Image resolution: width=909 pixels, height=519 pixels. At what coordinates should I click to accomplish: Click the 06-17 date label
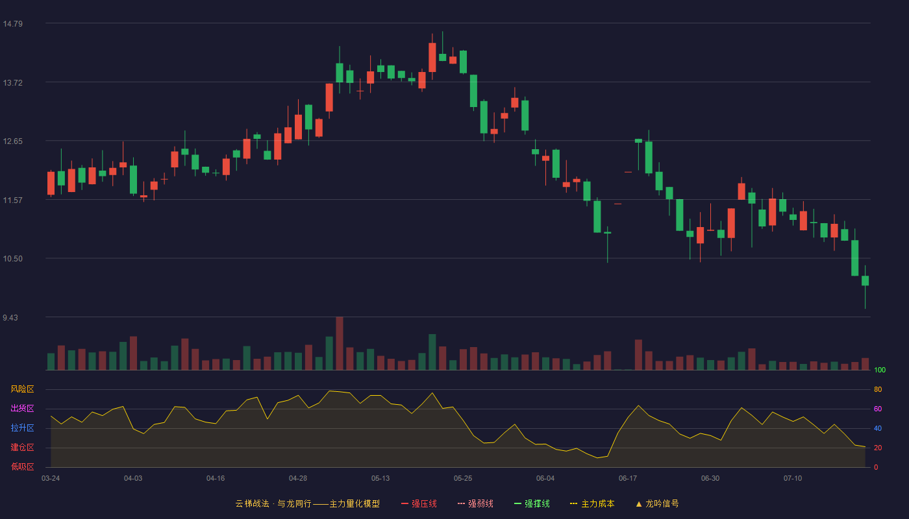coord(628,478)
